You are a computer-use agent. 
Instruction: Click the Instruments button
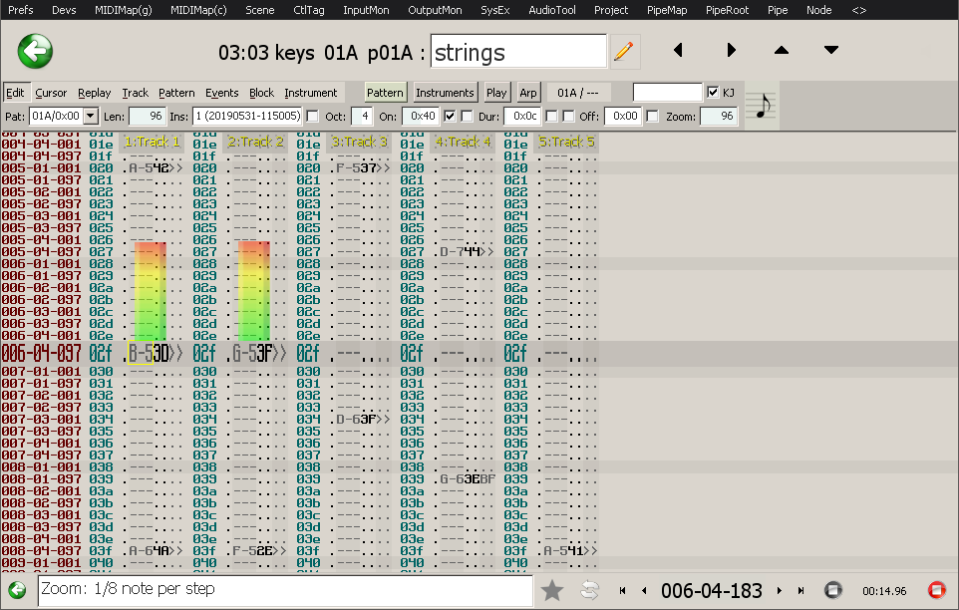tap(445, 93)
